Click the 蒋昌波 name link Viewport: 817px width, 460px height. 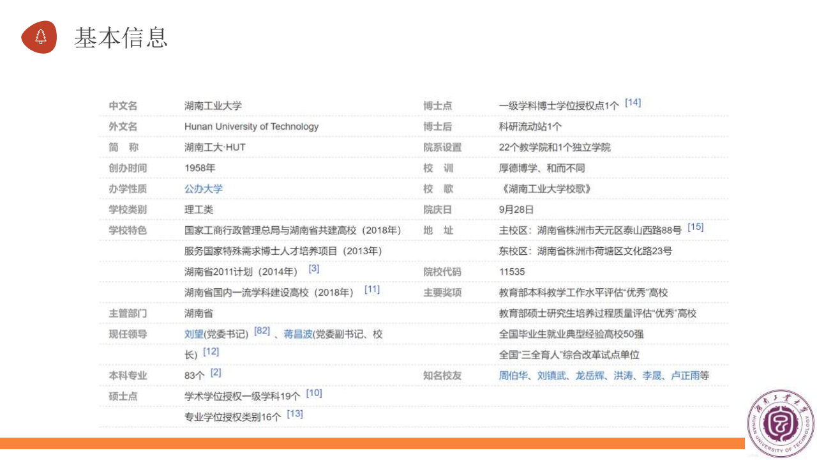(x=297, y=334)
